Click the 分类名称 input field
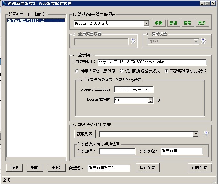The width and height of the screenshot is (218, 184). (182, 151)
